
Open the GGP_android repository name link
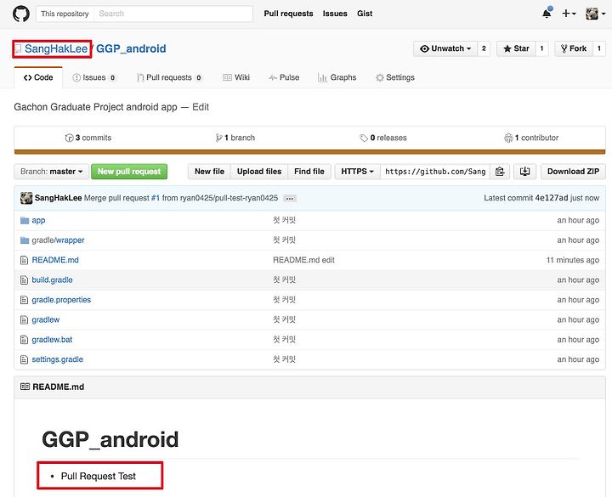click(x=131, y=48)
